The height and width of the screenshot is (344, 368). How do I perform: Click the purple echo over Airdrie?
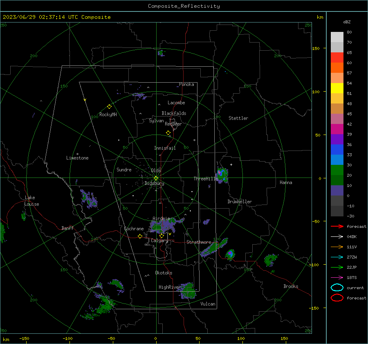166,225
